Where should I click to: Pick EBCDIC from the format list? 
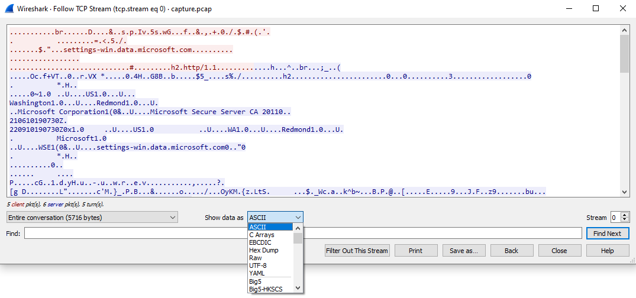coord(270,242)
